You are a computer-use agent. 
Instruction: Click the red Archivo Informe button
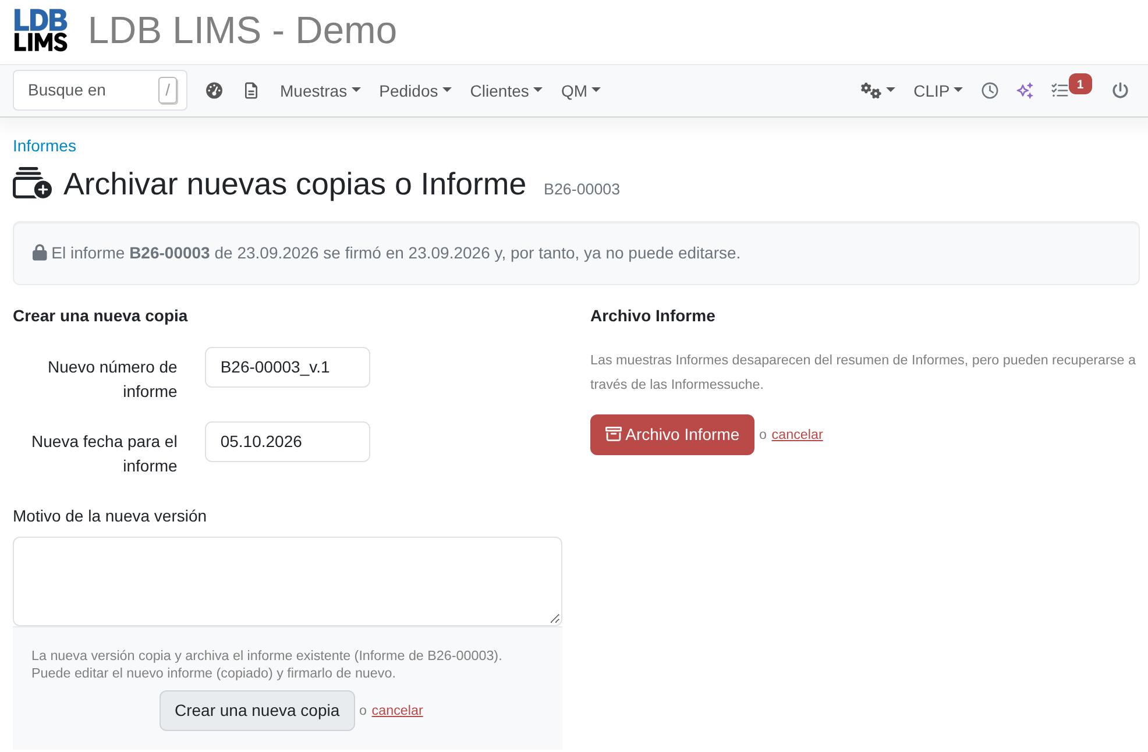point(672,435)
